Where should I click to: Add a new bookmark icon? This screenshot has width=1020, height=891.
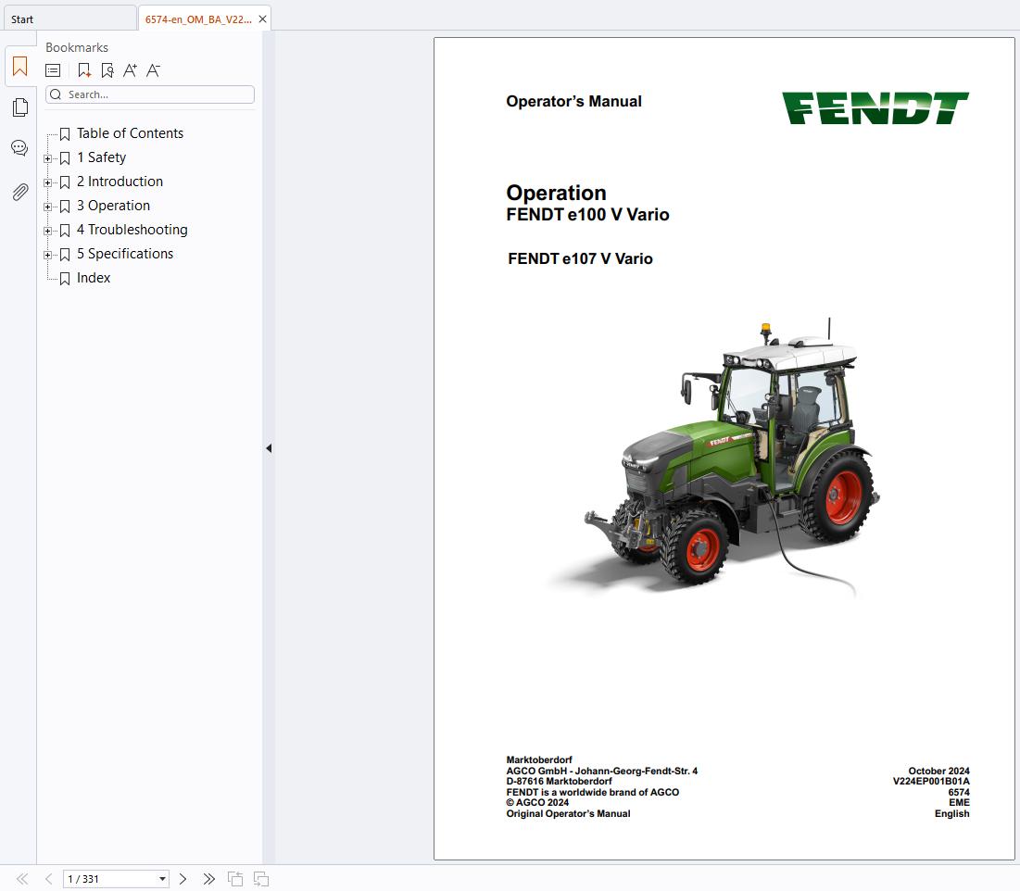(84, 70)
